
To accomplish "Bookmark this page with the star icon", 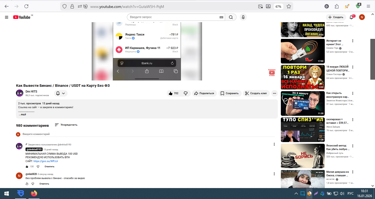I will click(x=289, y=6).
